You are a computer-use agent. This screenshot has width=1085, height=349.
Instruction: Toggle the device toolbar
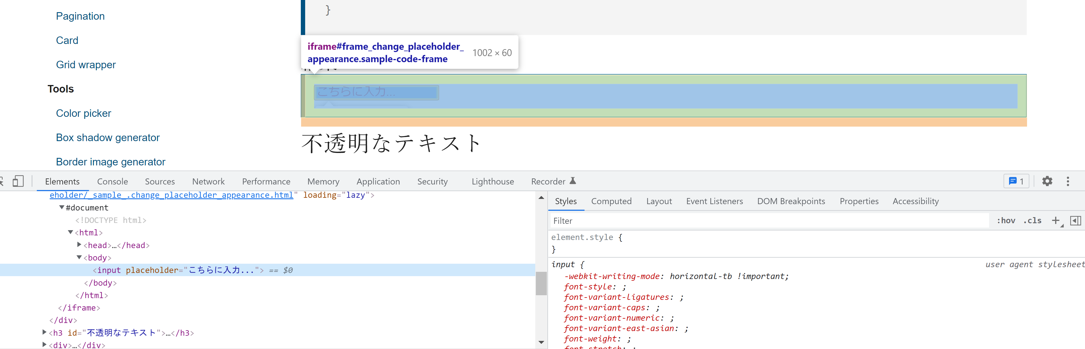(18, 181)
